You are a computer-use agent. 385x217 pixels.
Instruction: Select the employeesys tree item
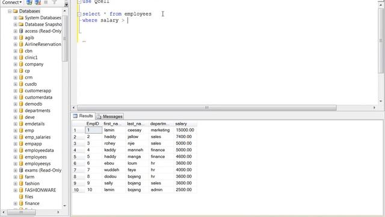click(x=37, y=163)
